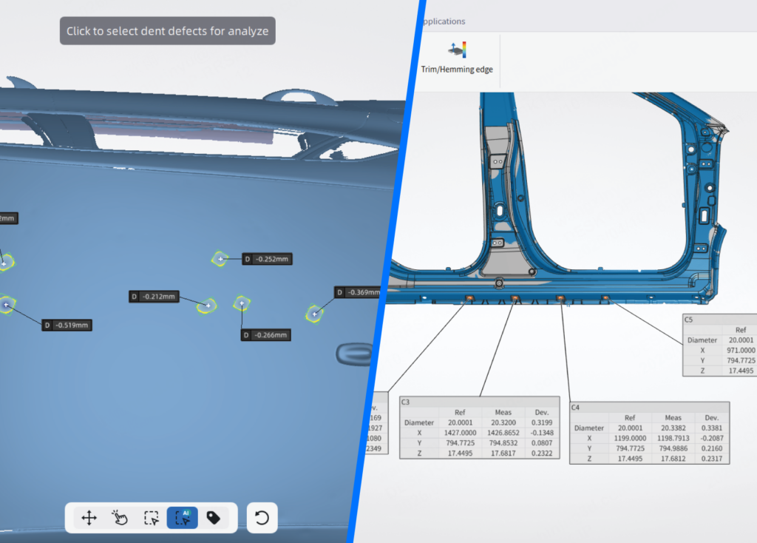Click the C5 table title
Screen dimensions: 757x543
(x=688, y=320)
